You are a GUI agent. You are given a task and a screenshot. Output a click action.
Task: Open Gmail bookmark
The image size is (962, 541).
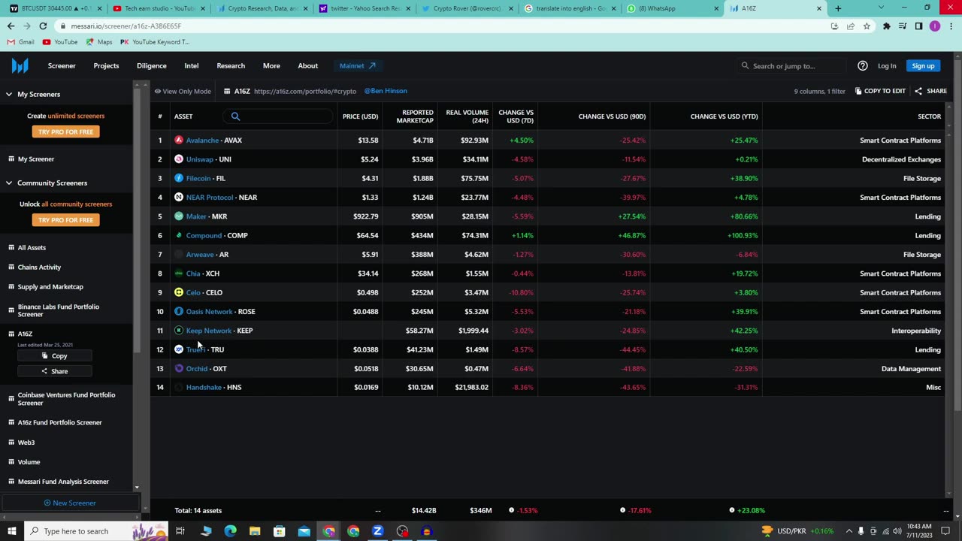click(21, 42)
